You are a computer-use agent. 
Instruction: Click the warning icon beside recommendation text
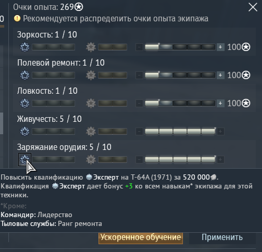[17, 18]
